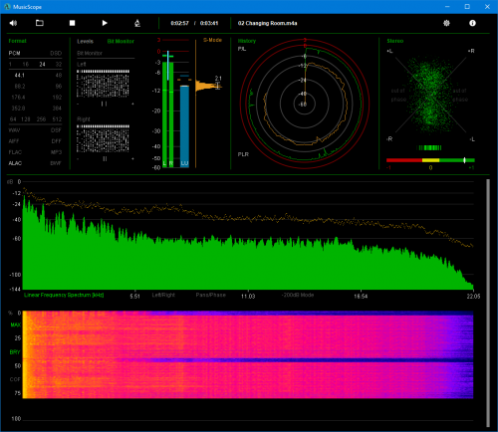Screen dimensions: 498x432
Task: Select the Bit Monitor tab
Action: point(121,41)
